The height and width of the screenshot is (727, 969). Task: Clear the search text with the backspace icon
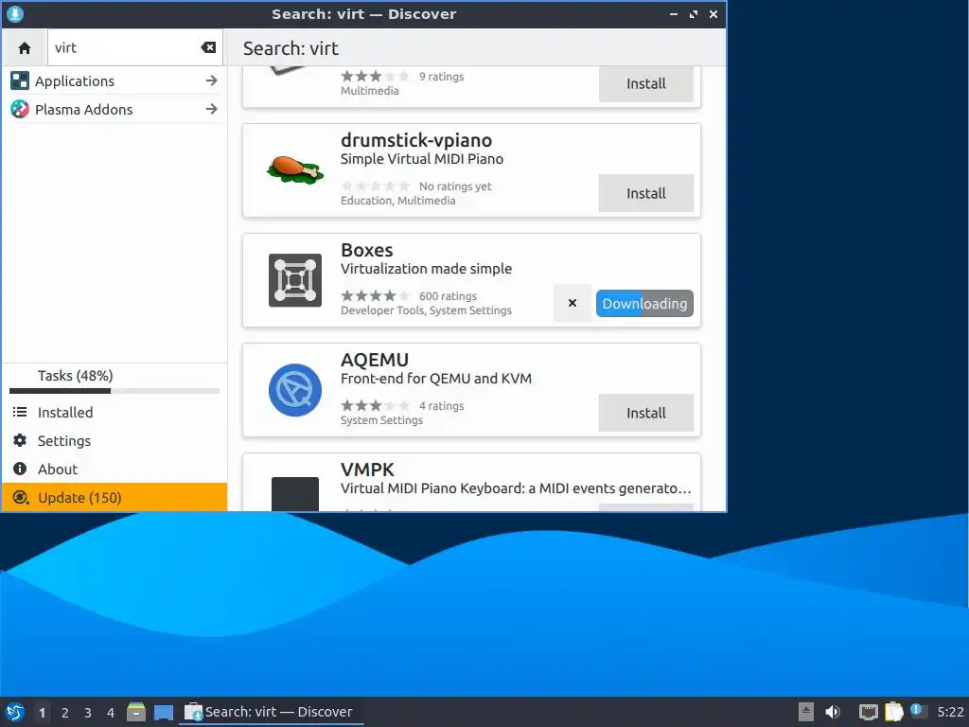[208, 47]
